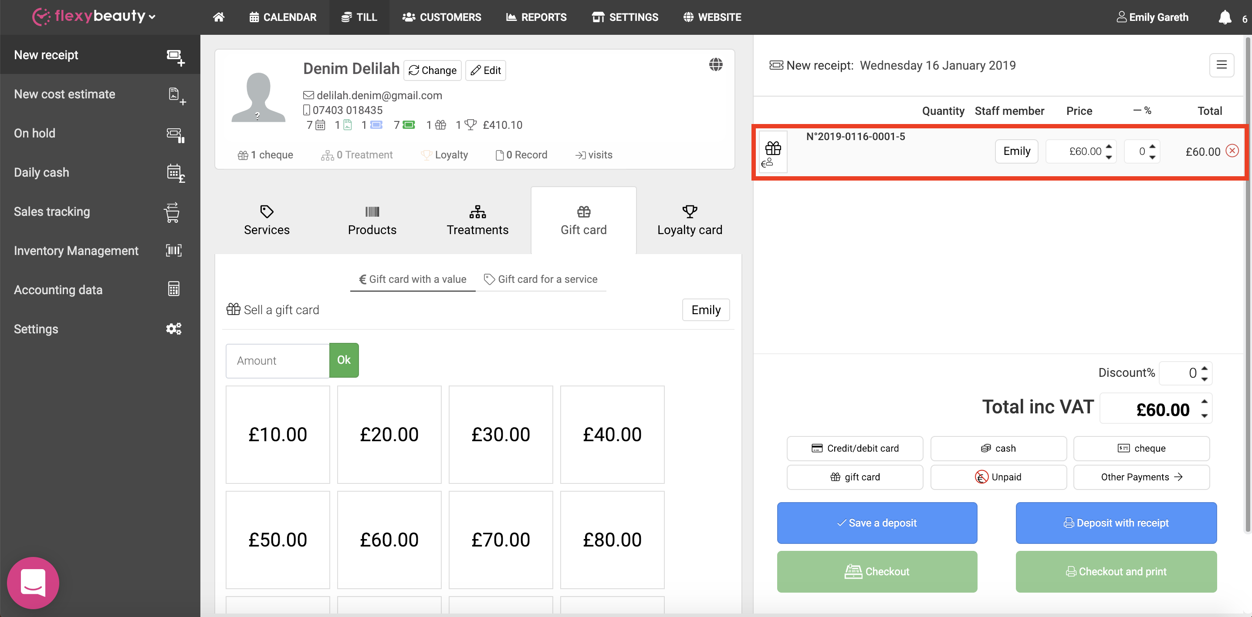Switch to the Treatments tab

[x=478, y=221]
